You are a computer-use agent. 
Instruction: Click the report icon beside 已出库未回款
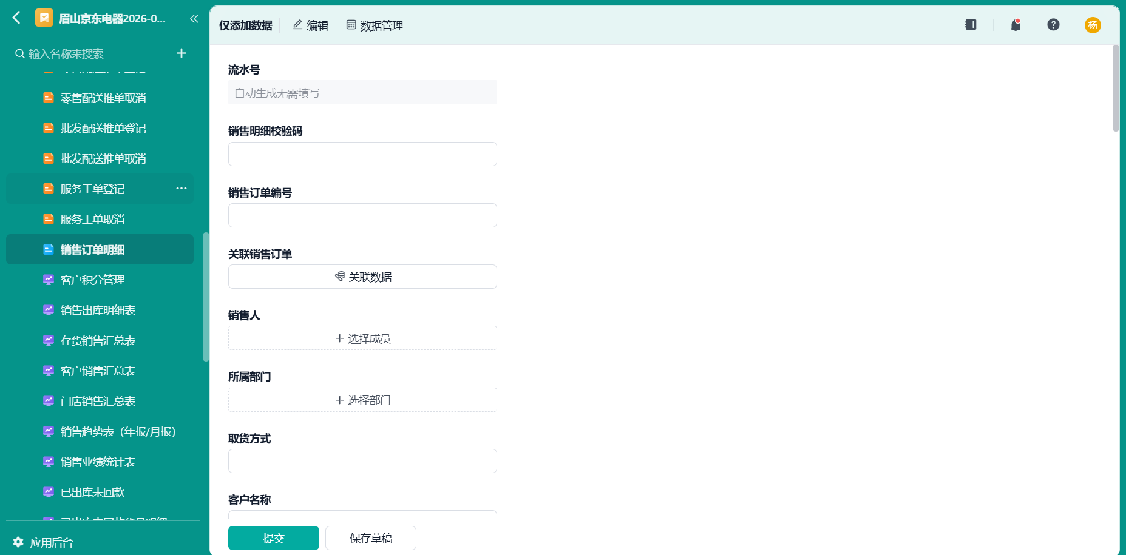(x=49, y=492)
